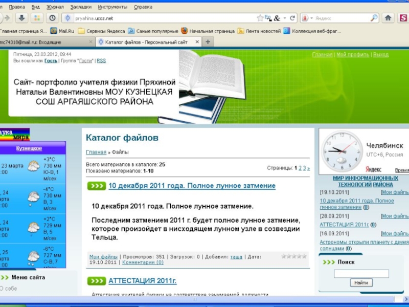Viewport: 409px width, 307px height.
Task: Go to home page icon
Action: point(388,18)
